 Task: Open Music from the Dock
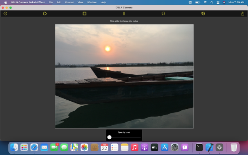135,148
